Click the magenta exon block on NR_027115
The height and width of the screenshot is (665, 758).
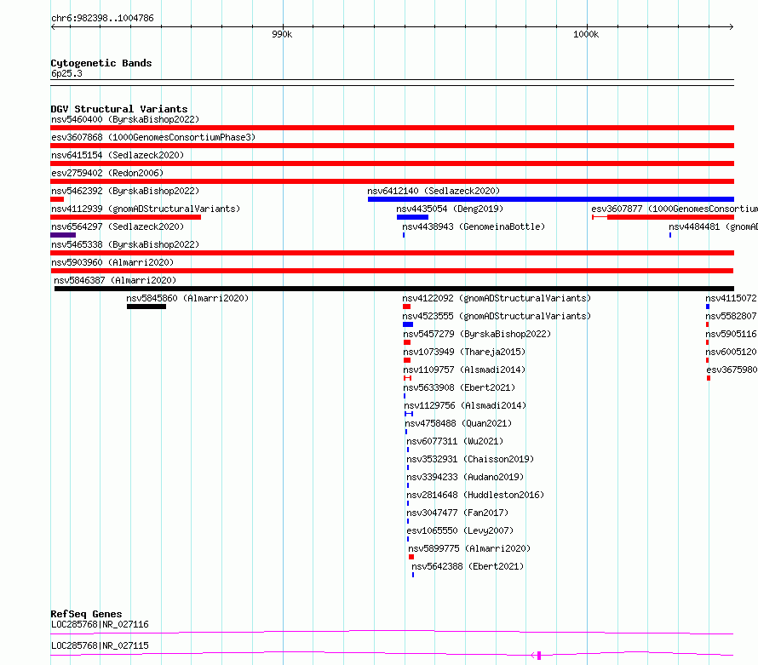[539, 656]
